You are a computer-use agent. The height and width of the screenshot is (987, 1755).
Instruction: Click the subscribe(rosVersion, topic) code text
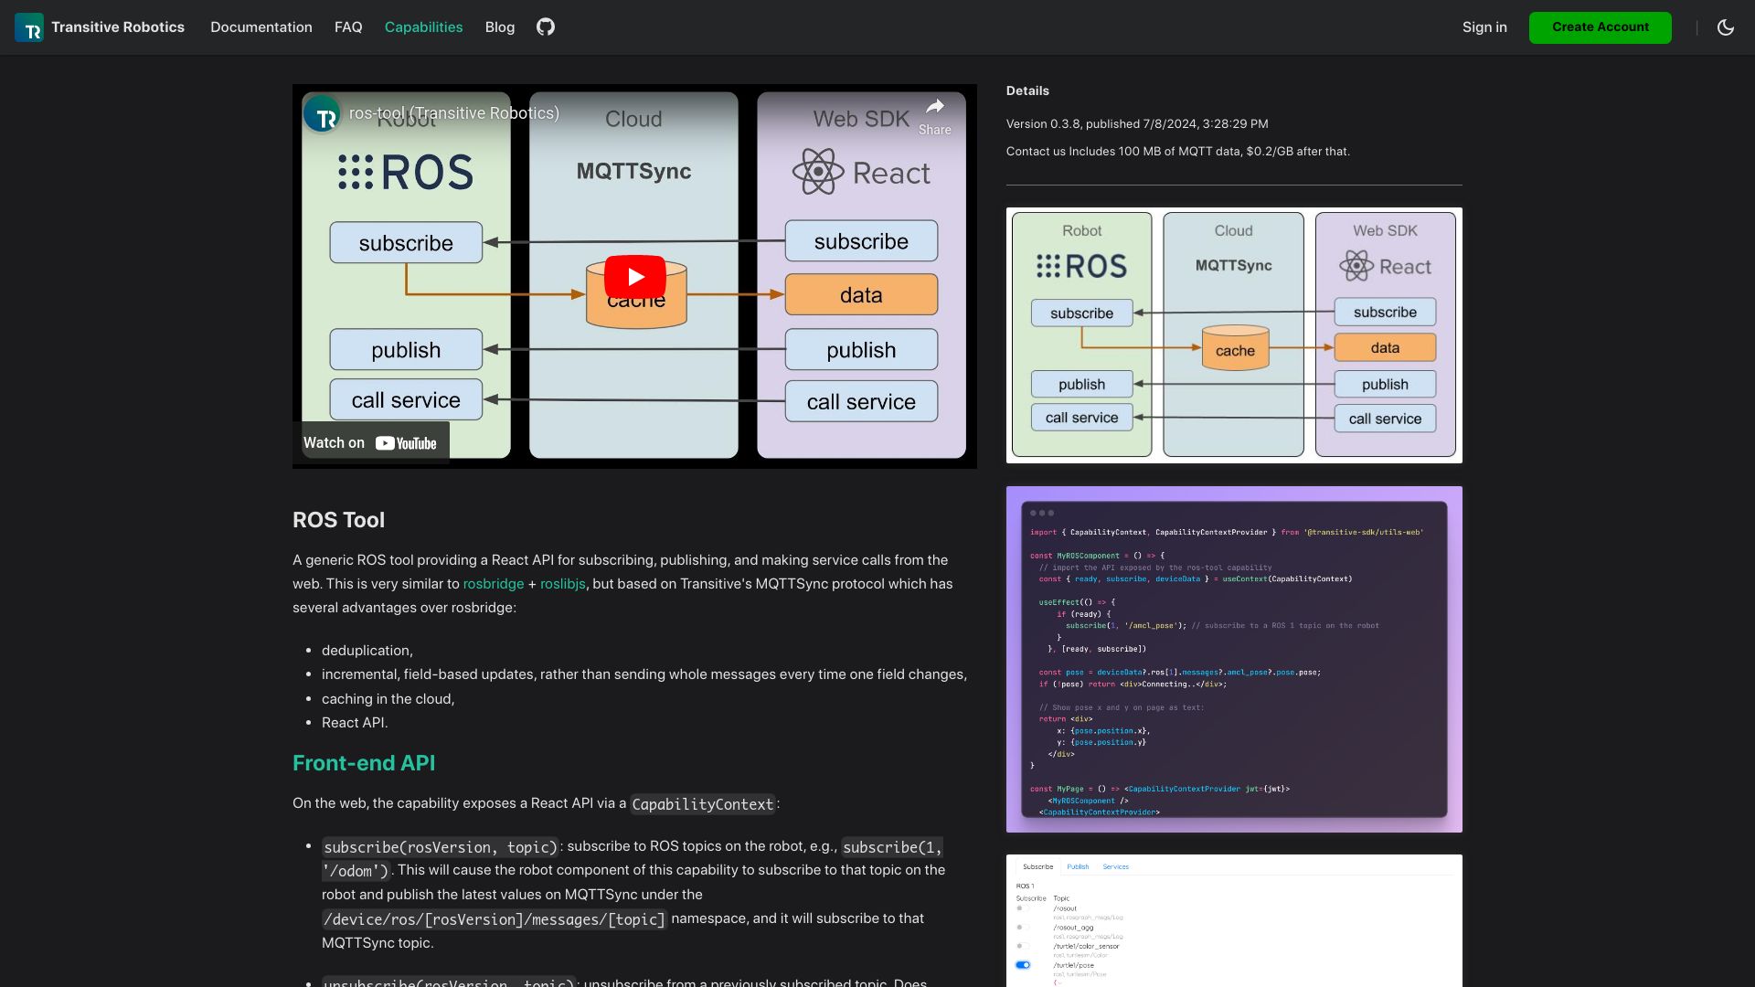(x=441, y=847)
